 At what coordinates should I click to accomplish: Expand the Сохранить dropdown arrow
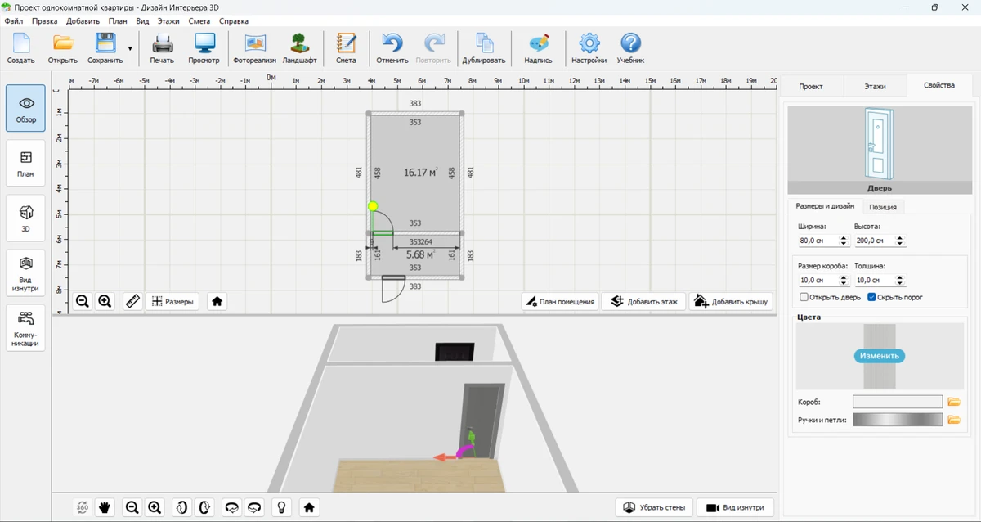(x=130, y=49)
